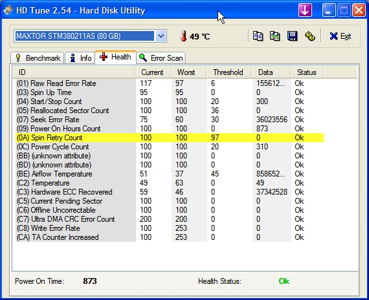Minimize the HD Tune window

329,10
